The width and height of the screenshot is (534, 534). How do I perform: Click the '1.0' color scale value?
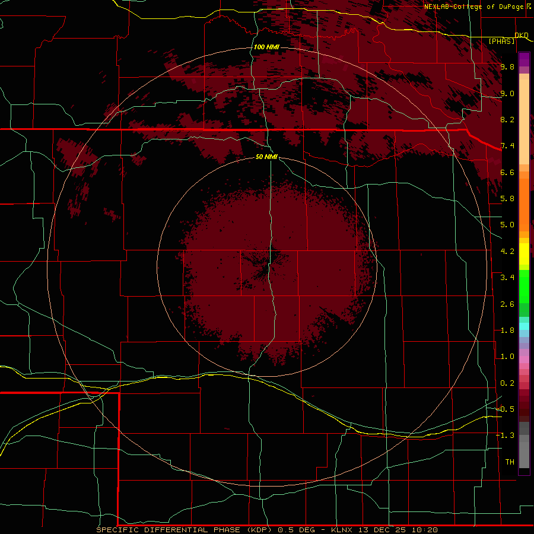pyautogui.click(x=507, y=357)
